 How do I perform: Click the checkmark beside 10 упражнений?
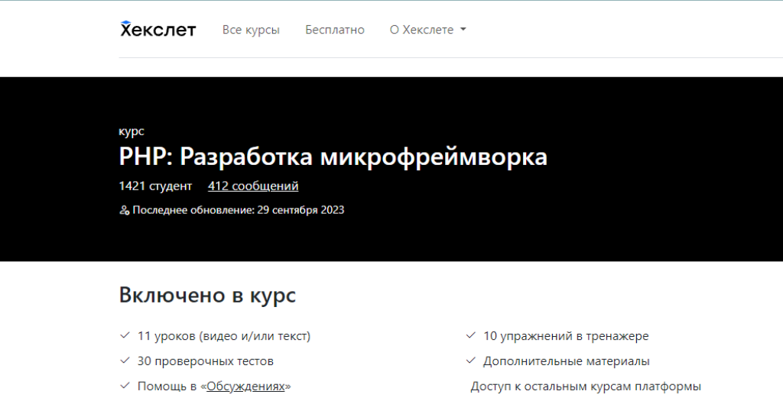(470, 335)
